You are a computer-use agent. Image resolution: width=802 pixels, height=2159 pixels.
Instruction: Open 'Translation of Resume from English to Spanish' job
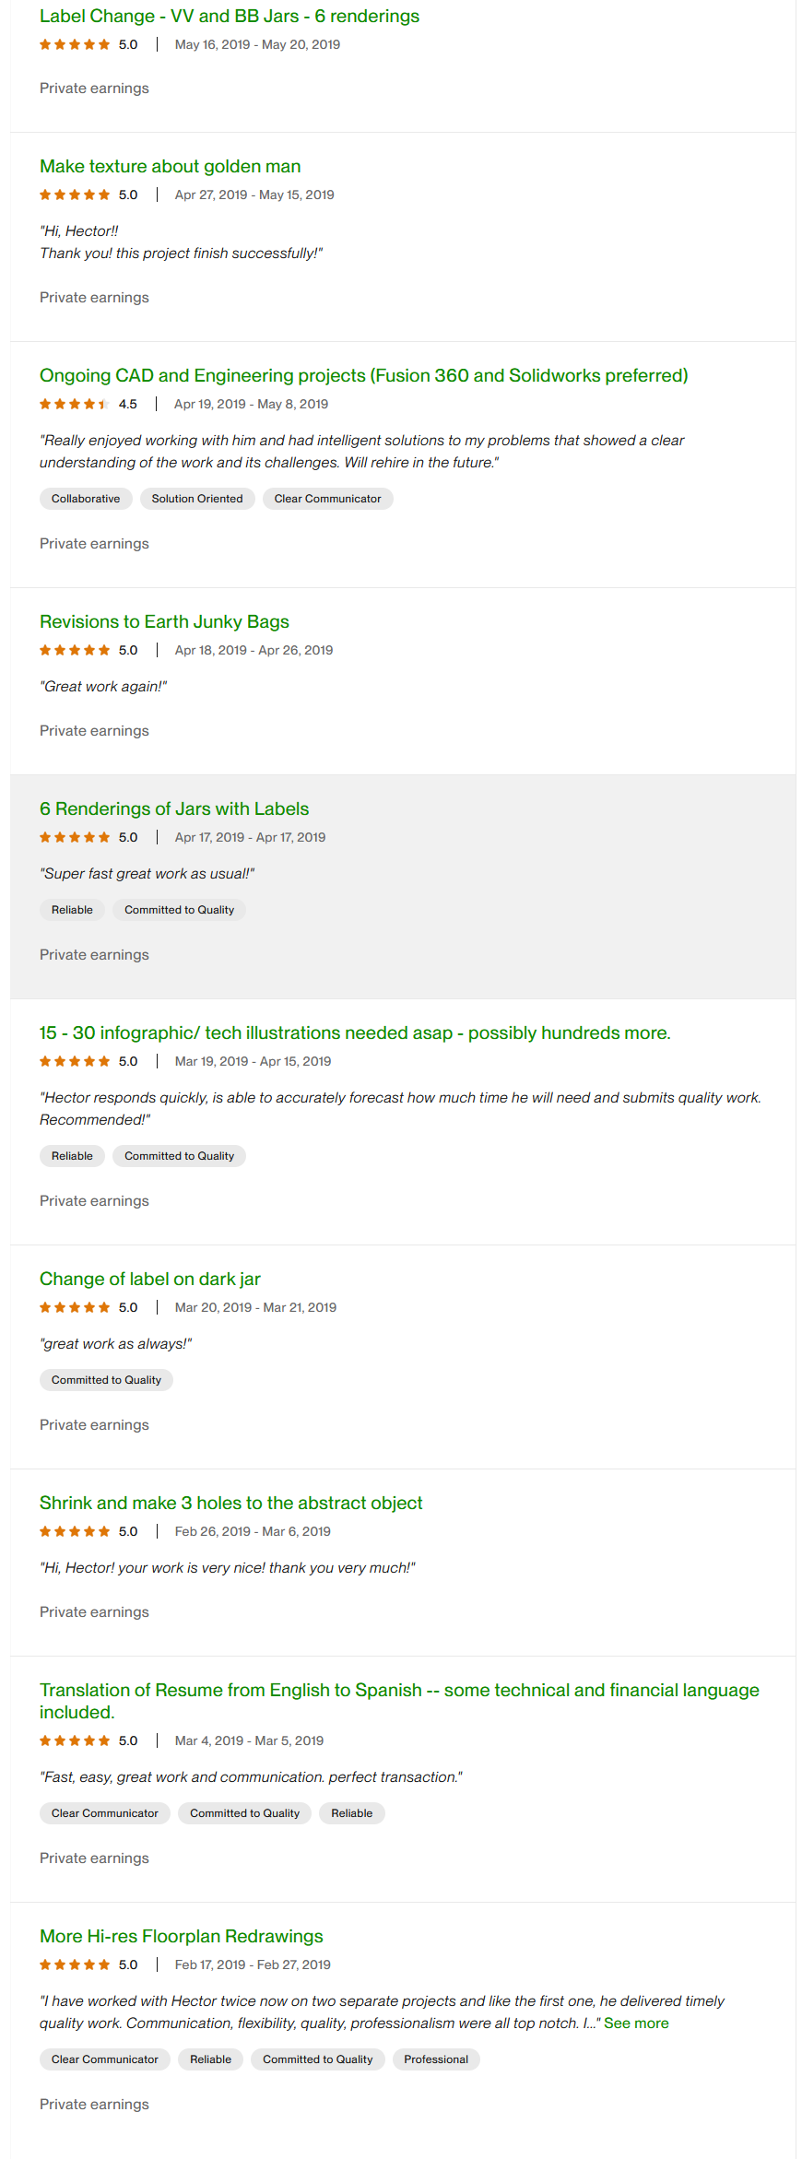399,1691
